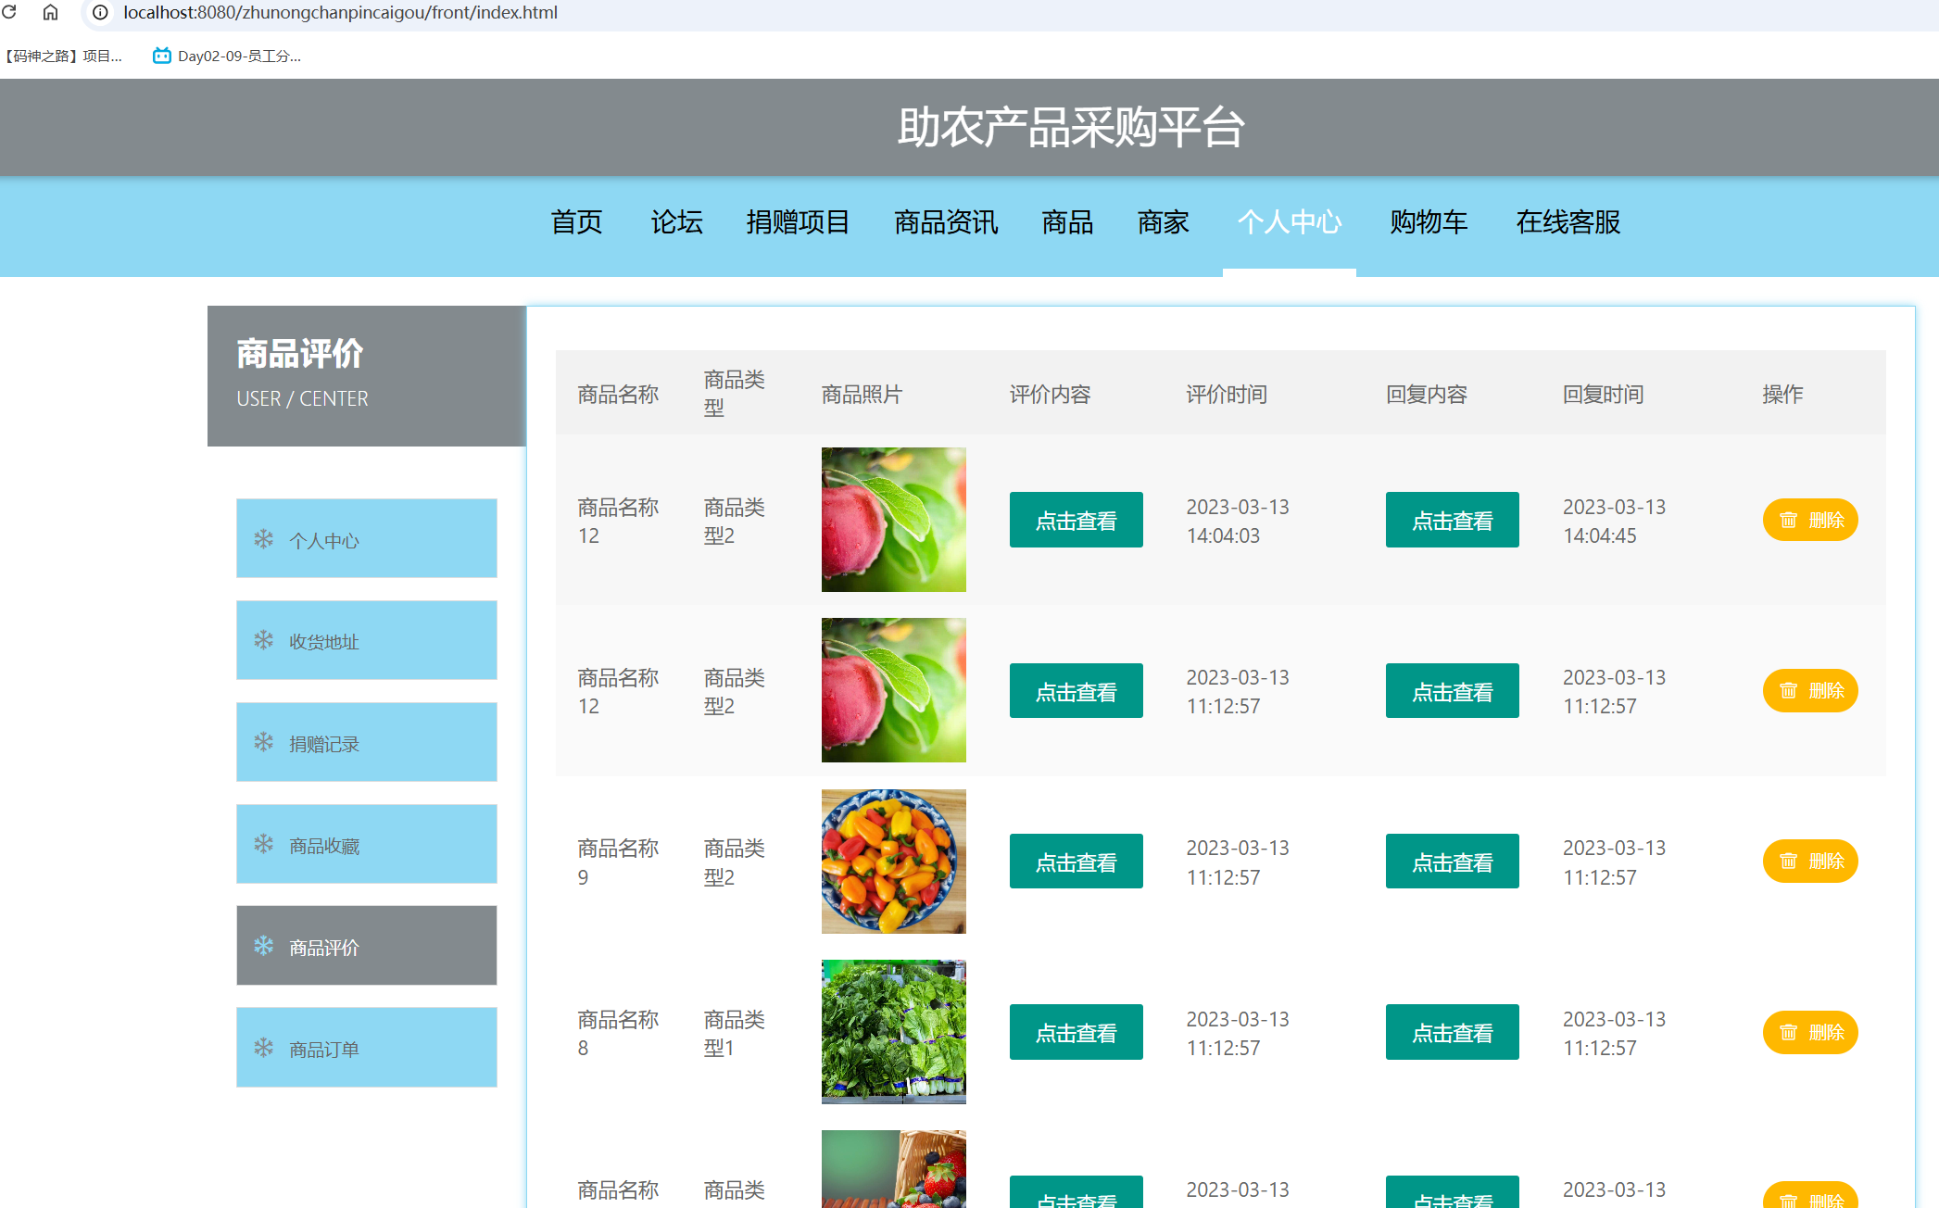Click peppers photo for 商品名称9
The height and width of the screenshot is (1208, 1939).
(894, 862)
